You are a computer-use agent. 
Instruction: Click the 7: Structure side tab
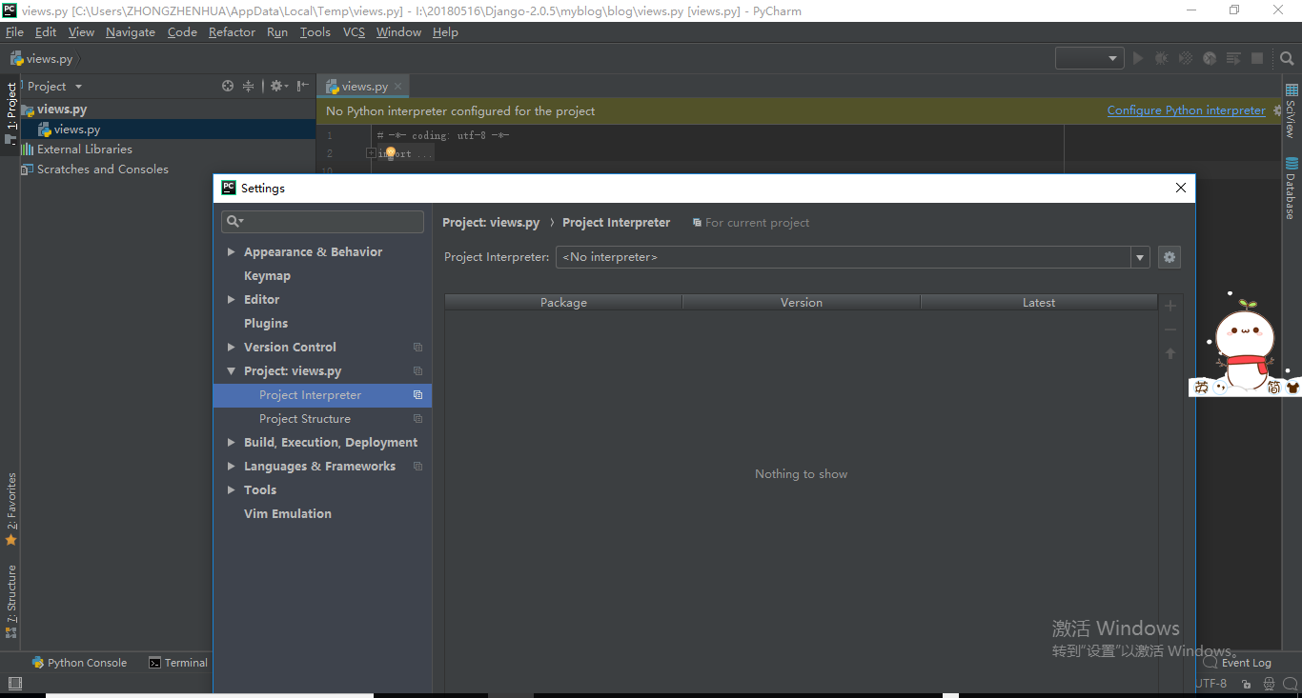11,602
